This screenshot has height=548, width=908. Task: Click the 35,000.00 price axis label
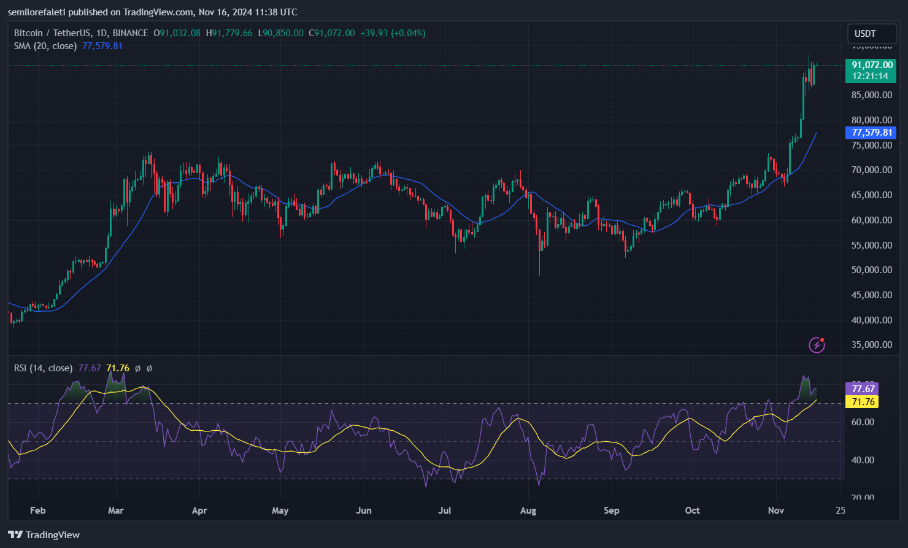tap(872, 345)
